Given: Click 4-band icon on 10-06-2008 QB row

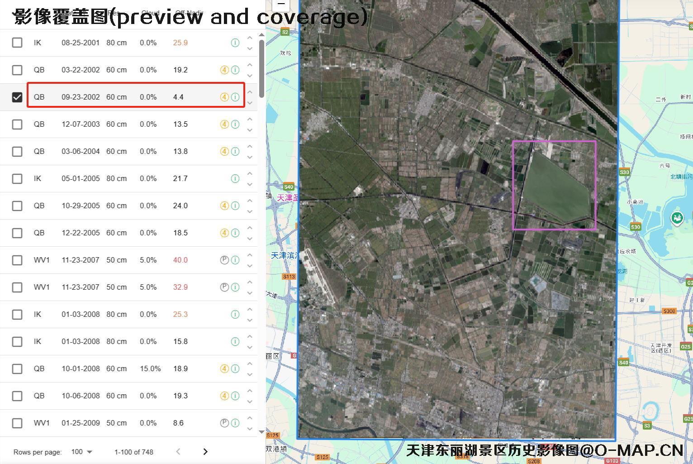Looking at the screenshot, I should tap(224, 396).
